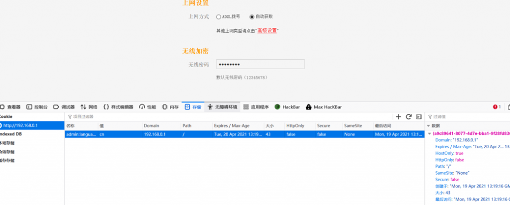Image resolution: width=510 pixels, height=205 pixels.
Task: Select the 缓存存储 cache storage item
Action: tap(7, 161)
